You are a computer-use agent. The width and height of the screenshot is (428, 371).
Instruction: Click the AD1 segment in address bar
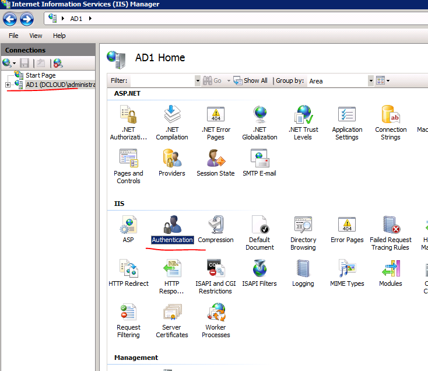tap(76, 19)
